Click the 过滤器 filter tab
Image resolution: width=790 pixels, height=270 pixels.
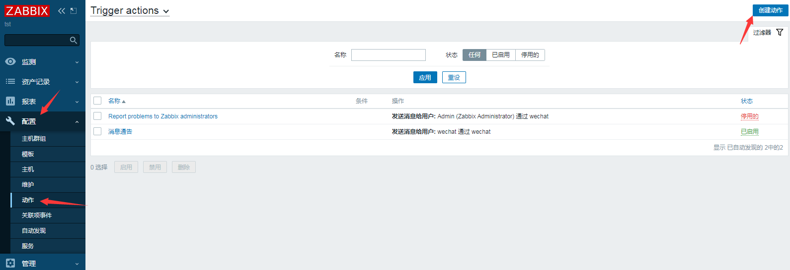tap(768, 33)
